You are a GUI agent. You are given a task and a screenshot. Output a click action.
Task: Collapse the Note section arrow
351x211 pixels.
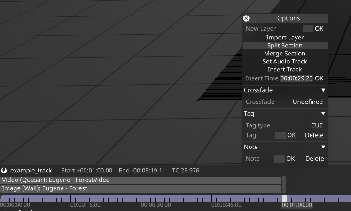pos(323,147)
